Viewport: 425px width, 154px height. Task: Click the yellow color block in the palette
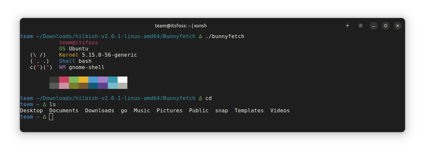point(84,80)
